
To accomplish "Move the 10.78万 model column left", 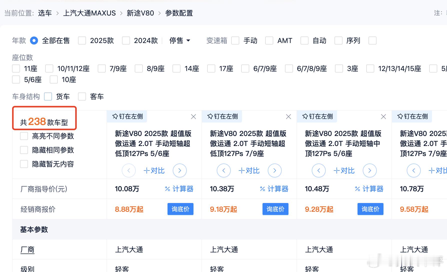I will pyautogui.click(x=414, y=170).
